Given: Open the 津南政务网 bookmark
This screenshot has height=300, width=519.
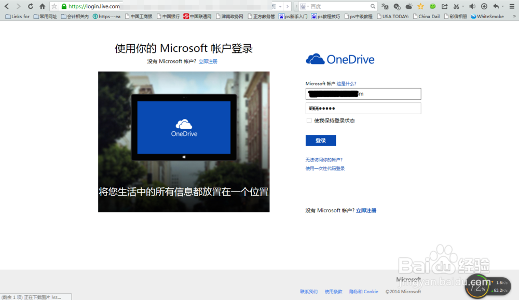Looking at the screenshot, I should point(229,16).
